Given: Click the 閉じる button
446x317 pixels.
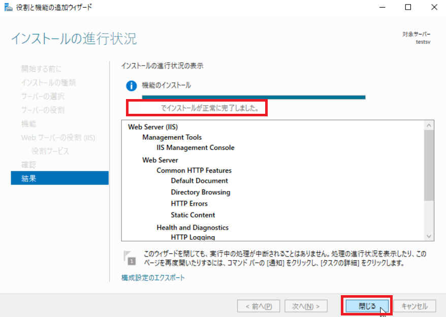Looking at the screenshot, I should click(x=367, y=306).
